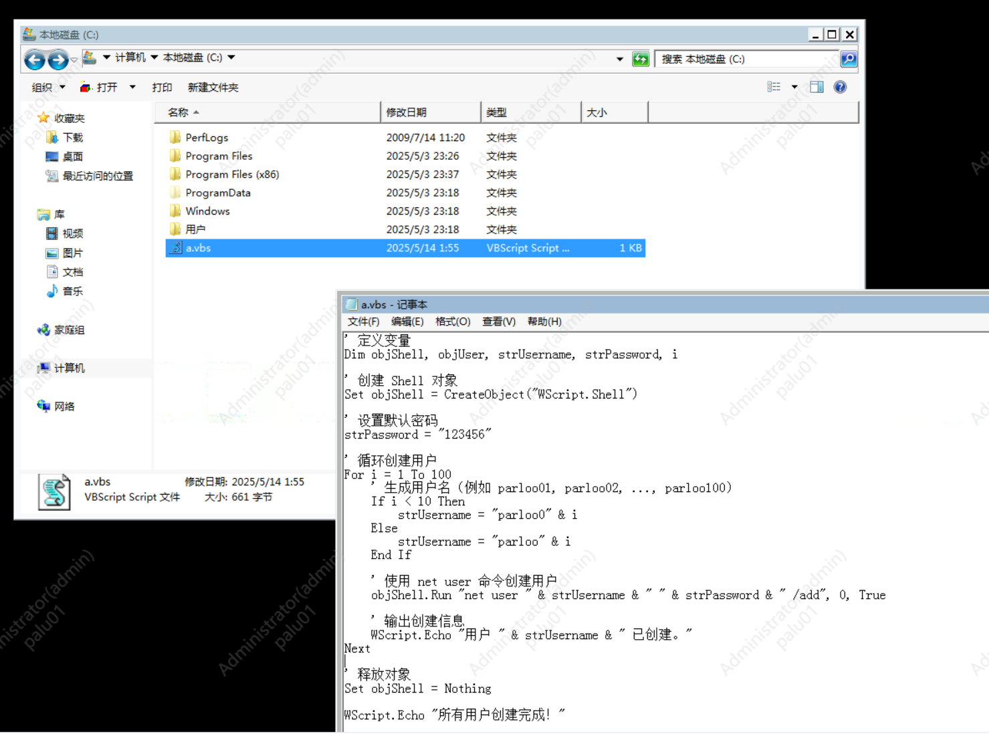Select the a.vbs script file icon
The image size is (989, 734).
coord(176,248)
